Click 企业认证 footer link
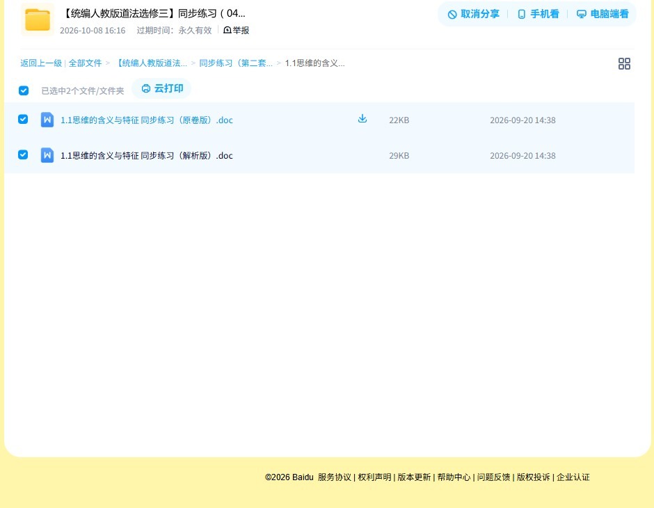Screen dimensions: 654x508 coord(573,477)
